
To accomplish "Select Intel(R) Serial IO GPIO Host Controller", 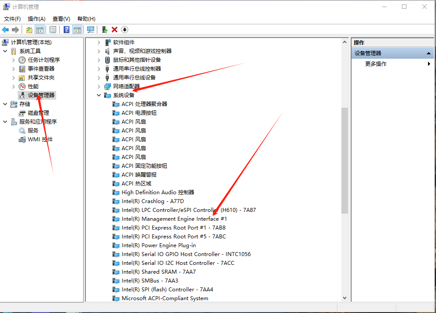I will pos(186,254).
